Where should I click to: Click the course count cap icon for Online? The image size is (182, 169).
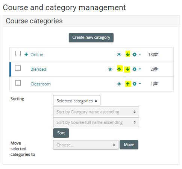(x=156, y=55)
